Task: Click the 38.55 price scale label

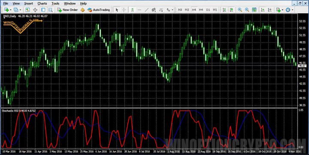Action: (303, 105)
